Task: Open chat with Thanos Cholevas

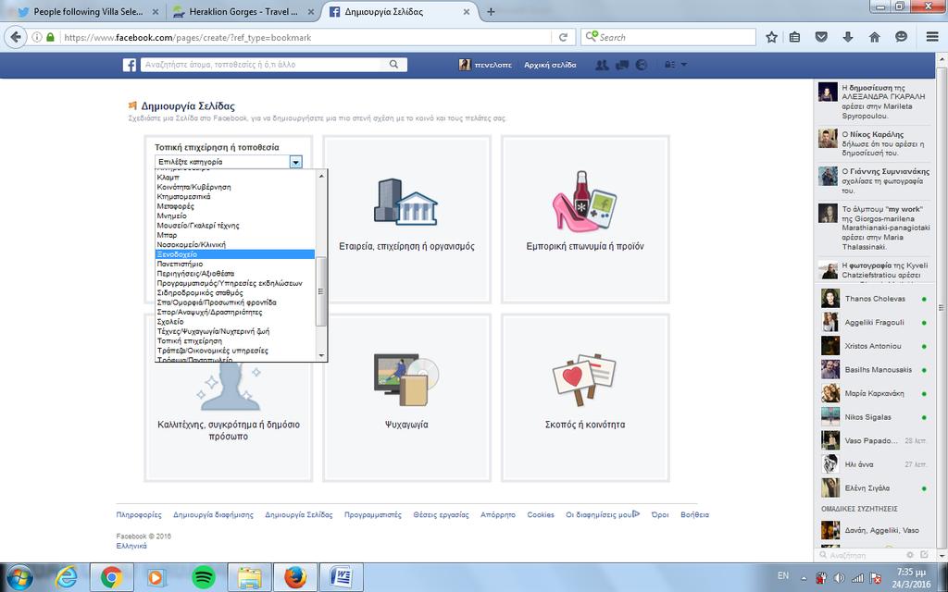Action: click(x=875, y=299)
